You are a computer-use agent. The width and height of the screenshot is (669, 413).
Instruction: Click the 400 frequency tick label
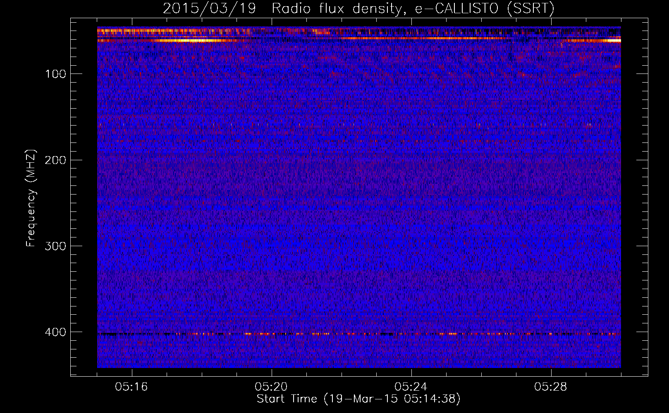[55, 332]
